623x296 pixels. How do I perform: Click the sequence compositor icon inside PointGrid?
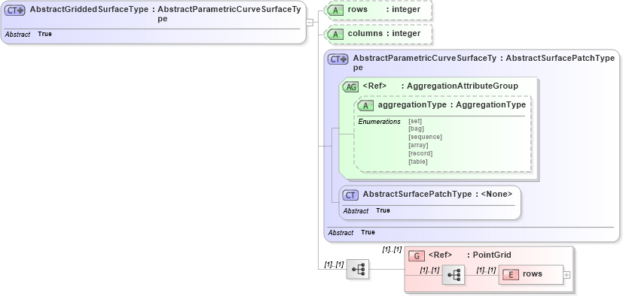point(454,275)
